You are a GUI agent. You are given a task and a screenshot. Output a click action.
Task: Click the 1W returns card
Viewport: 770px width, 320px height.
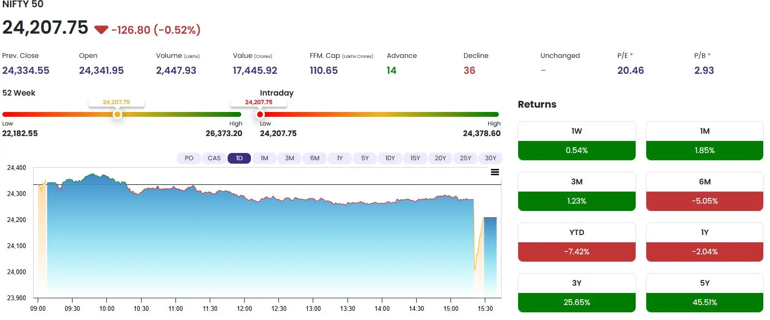577,141
